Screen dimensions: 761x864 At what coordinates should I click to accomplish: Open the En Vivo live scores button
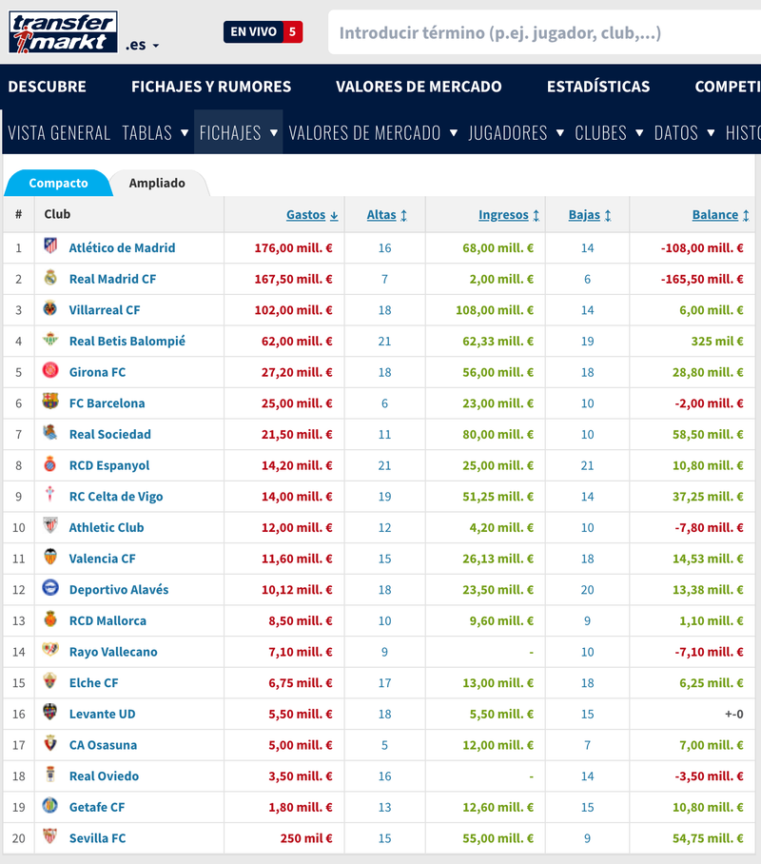[x=263, y=32]
